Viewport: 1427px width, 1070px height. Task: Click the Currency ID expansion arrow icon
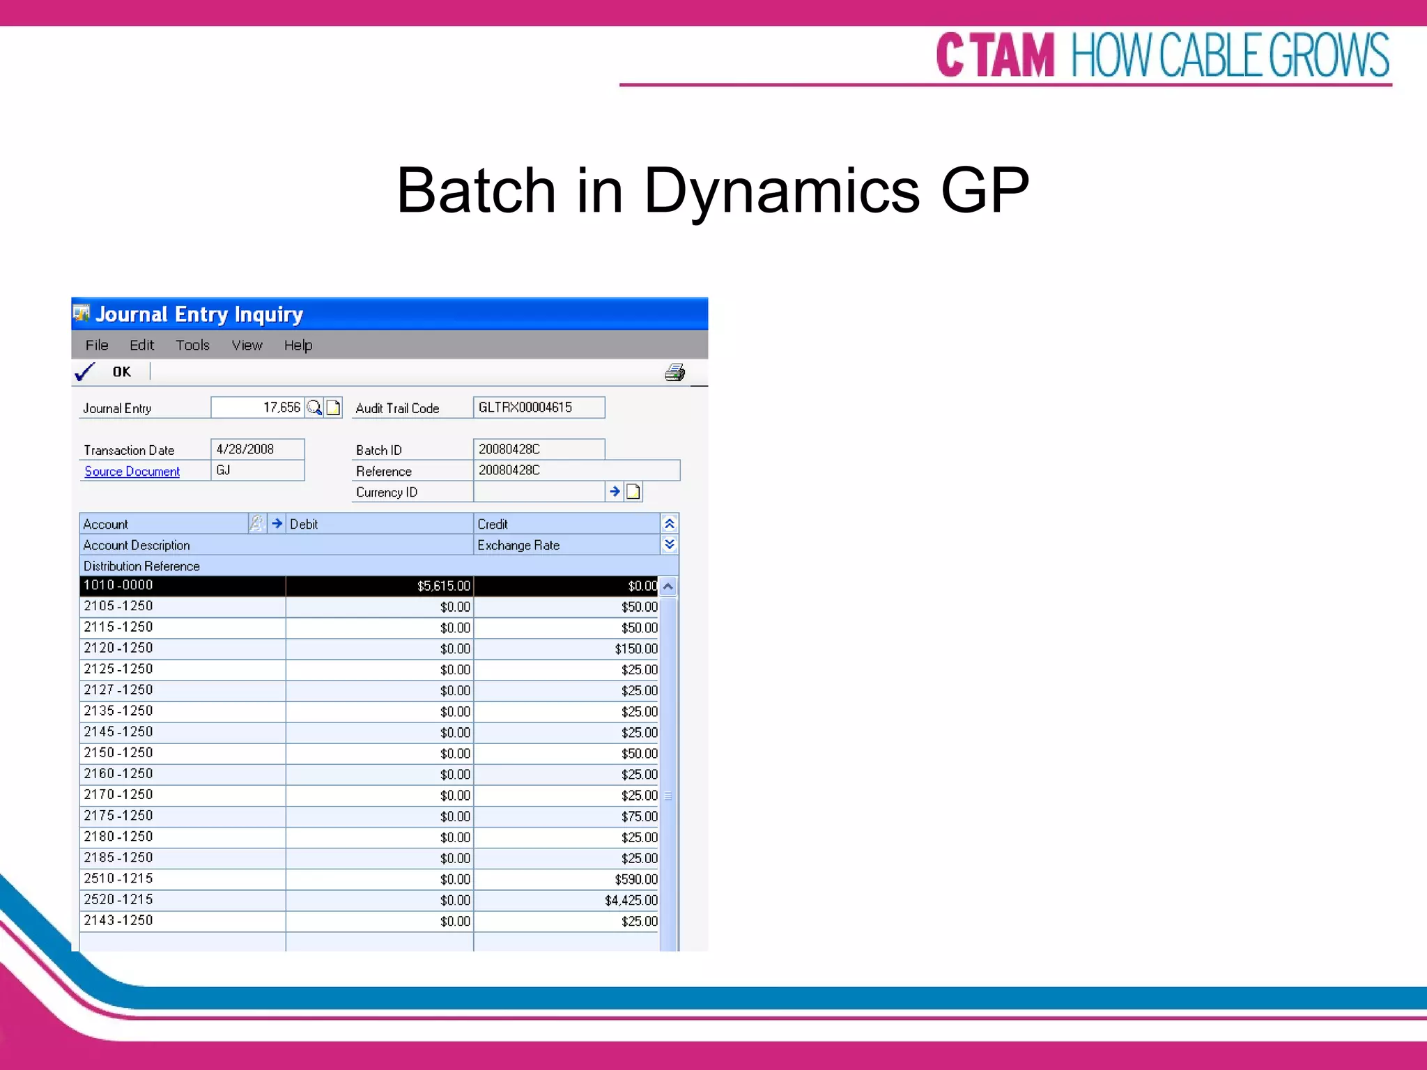[x=615, y=492]
